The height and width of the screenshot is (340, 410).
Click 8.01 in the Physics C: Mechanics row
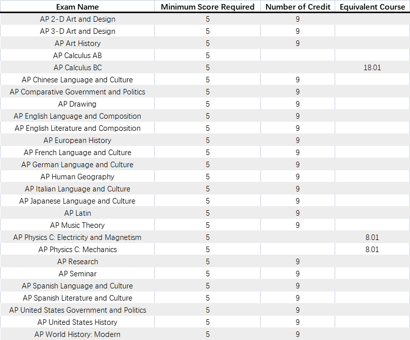[372, 250]
